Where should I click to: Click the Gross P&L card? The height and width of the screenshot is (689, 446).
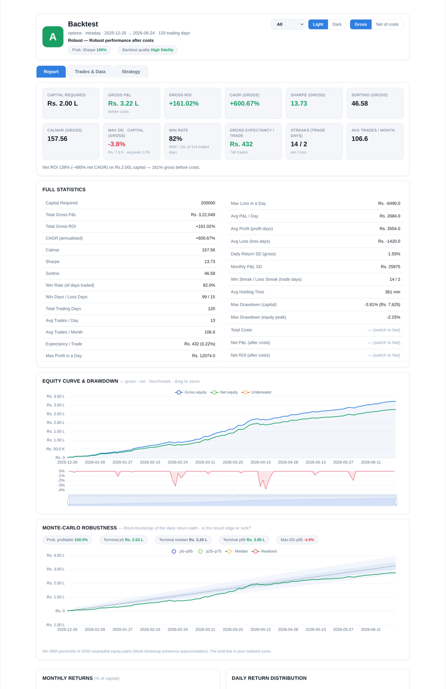[131, 103]
